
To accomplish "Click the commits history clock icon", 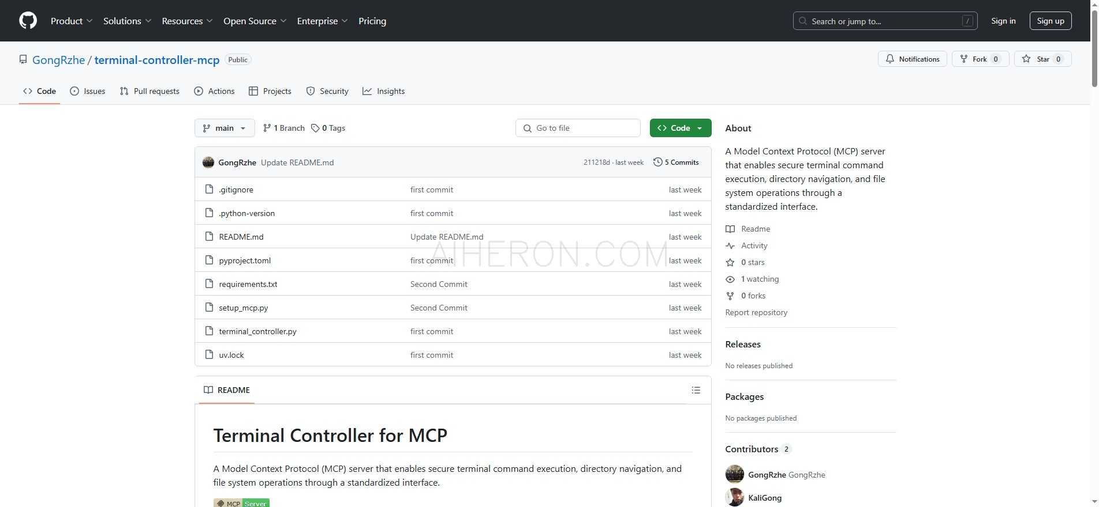I will [x=657, y=162].
